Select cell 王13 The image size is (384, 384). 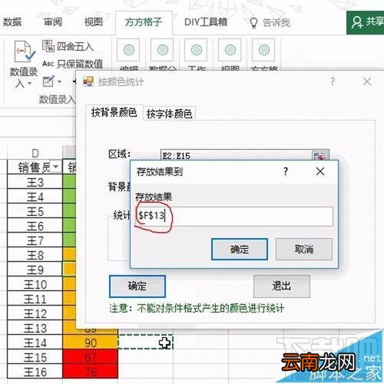coord(35,328)
